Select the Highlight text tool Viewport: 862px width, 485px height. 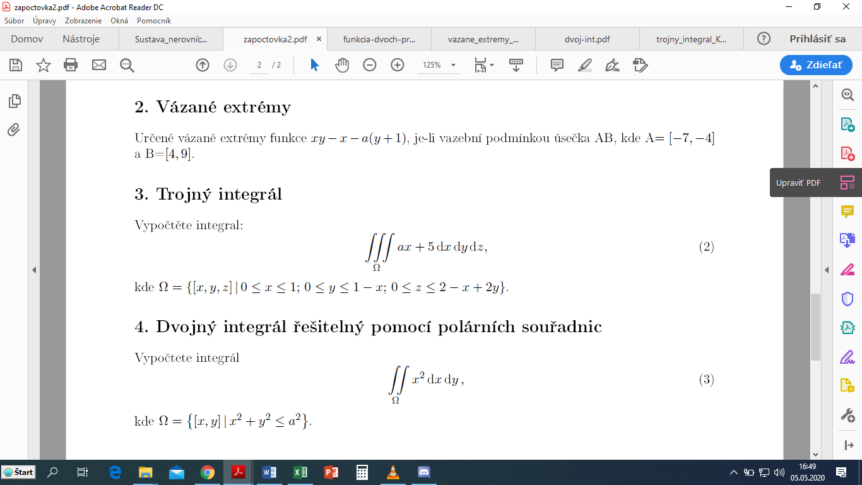pyautogui.click(x=584, y=65)
